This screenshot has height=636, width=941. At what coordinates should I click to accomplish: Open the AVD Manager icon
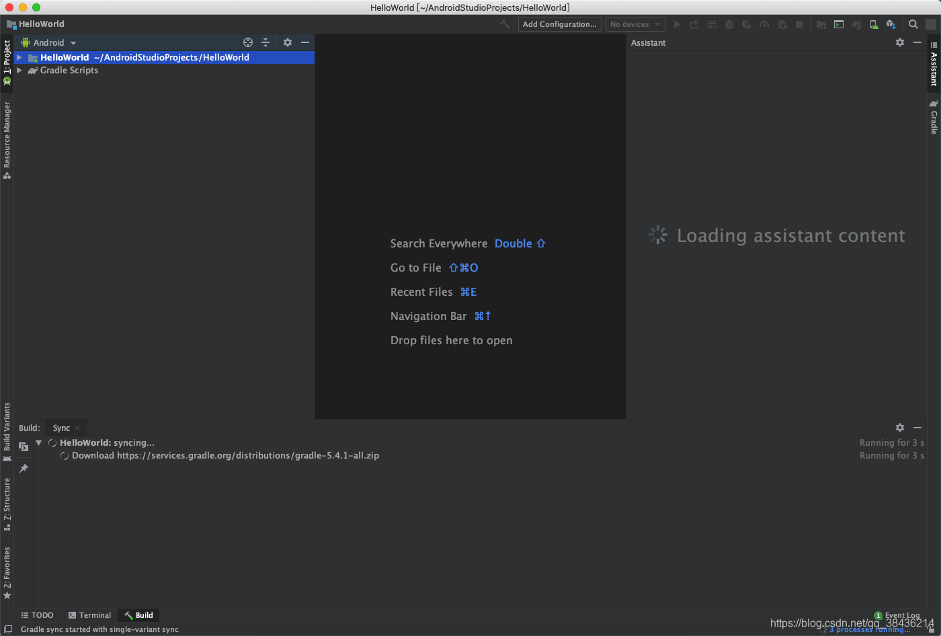tap(874, 24)
